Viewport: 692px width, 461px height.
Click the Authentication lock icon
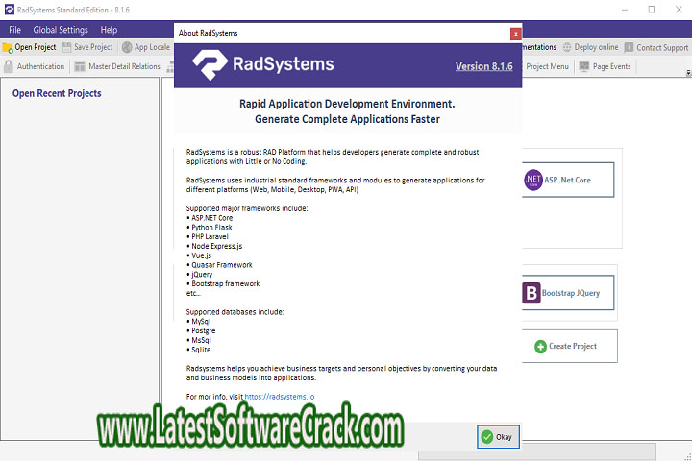pos(10,66)
